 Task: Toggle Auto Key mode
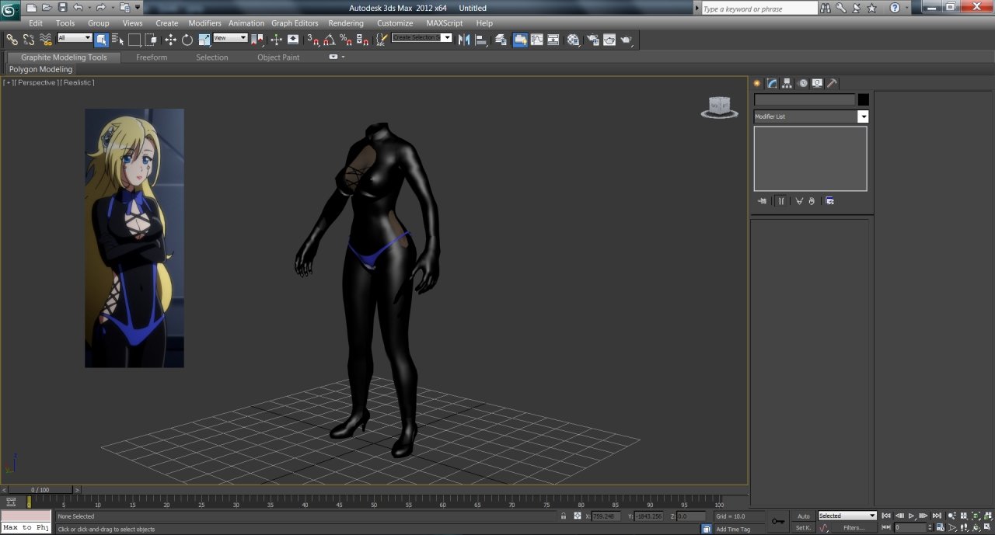pos(803,516)
